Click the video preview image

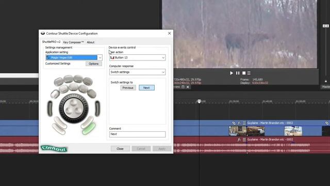tap(239, 34)
